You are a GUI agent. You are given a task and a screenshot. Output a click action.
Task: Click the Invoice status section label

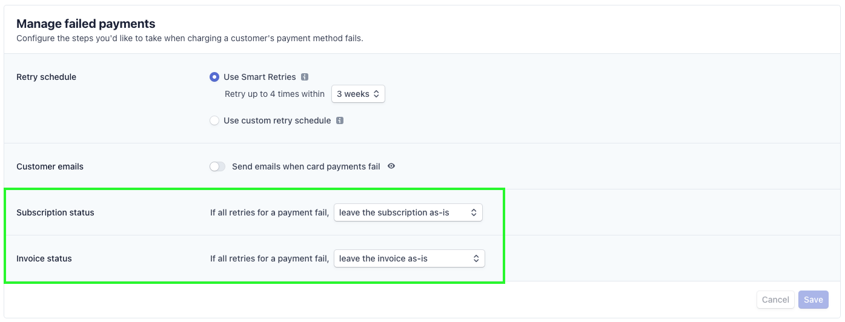click(44, 258)
